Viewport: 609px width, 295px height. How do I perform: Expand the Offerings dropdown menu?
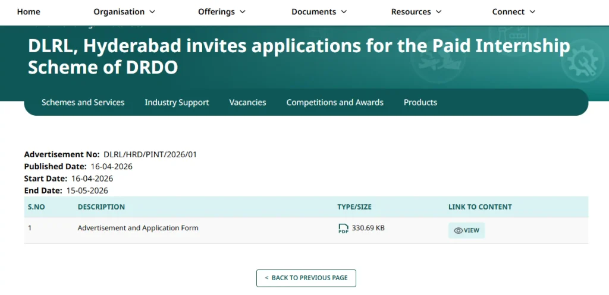[221, 12]
